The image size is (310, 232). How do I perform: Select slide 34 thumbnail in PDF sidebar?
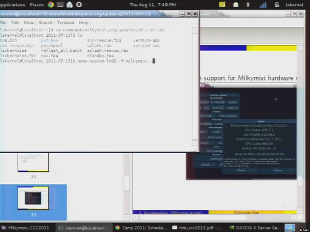(33, 162)
